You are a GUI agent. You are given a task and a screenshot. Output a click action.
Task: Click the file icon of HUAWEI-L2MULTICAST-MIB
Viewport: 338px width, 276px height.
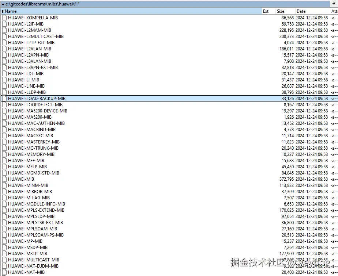4,37
